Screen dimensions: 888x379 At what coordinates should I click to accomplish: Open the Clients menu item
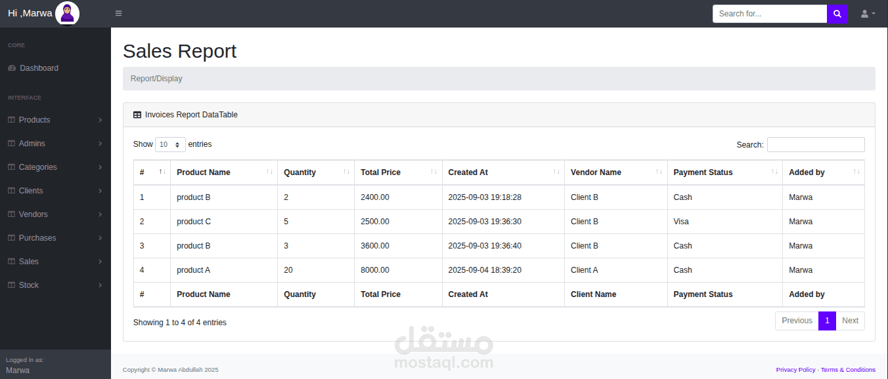point(55,191)
